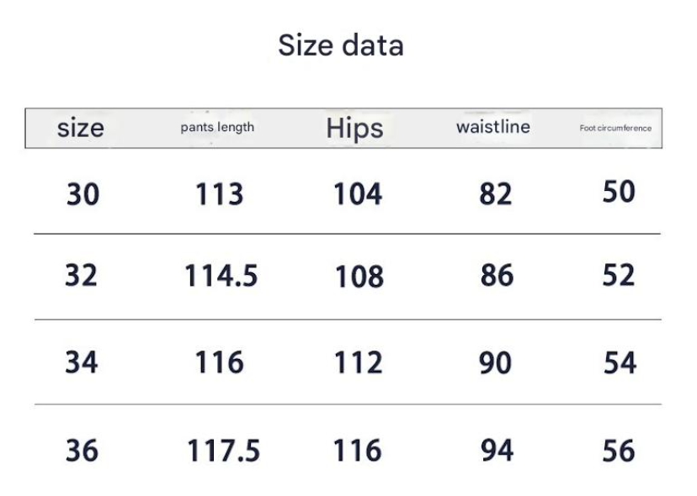Click the "Size data" title
The width and height of the screenshot is (697, 496).
point(341,45)
